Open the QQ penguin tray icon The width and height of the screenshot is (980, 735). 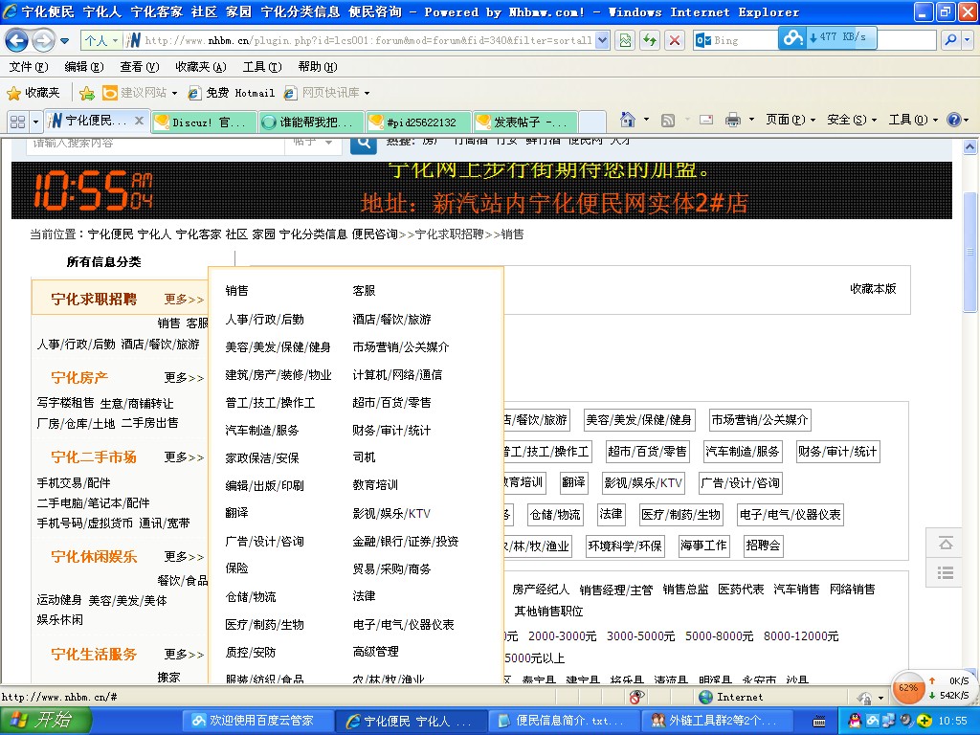855,720
